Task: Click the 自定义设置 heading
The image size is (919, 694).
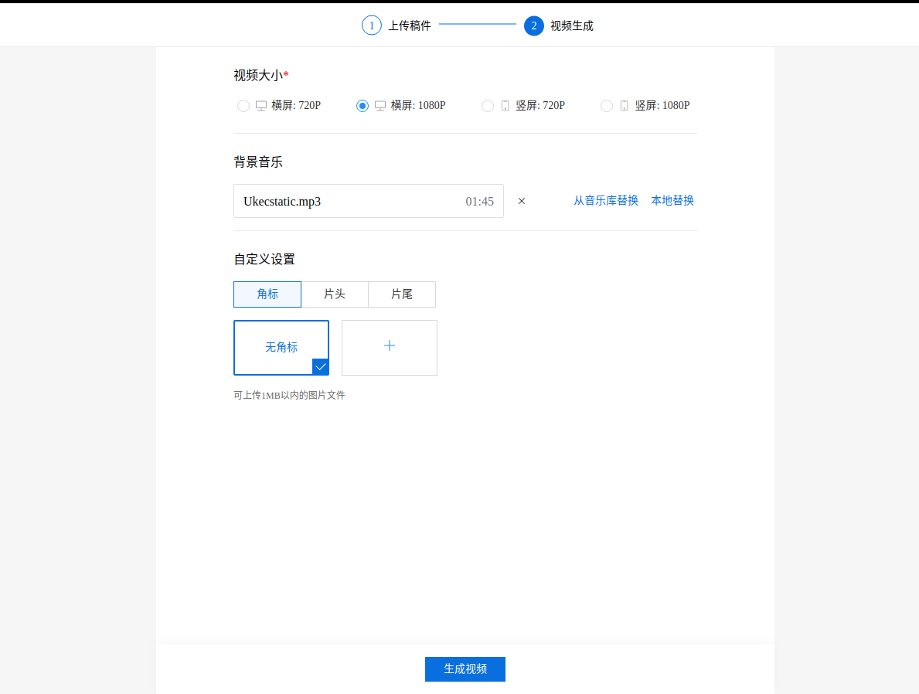Action: (264, 259)
